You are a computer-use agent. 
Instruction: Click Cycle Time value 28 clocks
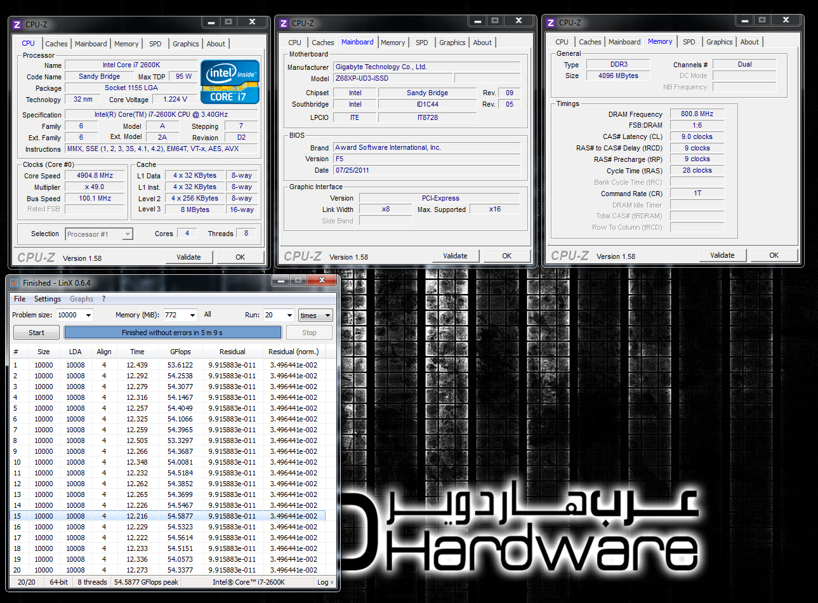697,170
